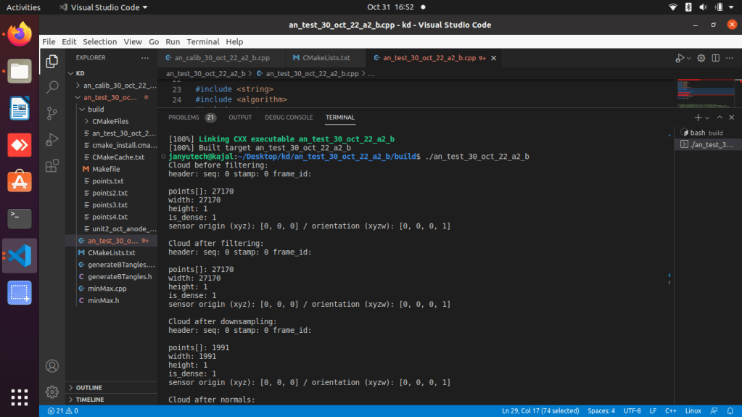Split the editor right
The height and width of the screenshot is (417, 742).
click(x=717, y=58)
